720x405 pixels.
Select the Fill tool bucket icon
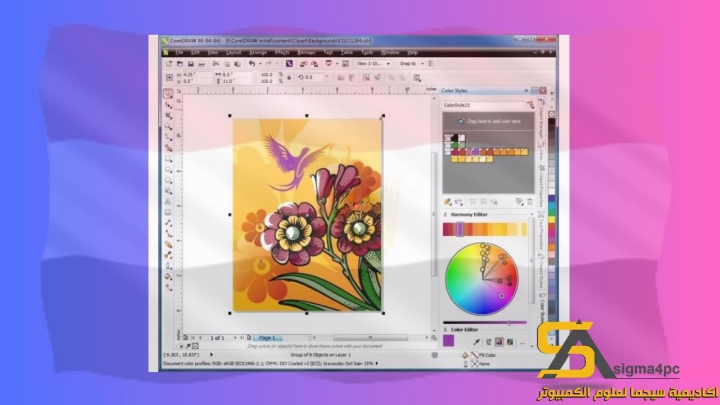(168, 276)
